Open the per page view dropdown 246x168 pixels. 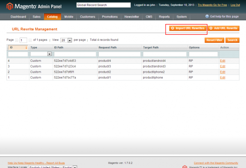pyautogui.click(x=70, y=40)
